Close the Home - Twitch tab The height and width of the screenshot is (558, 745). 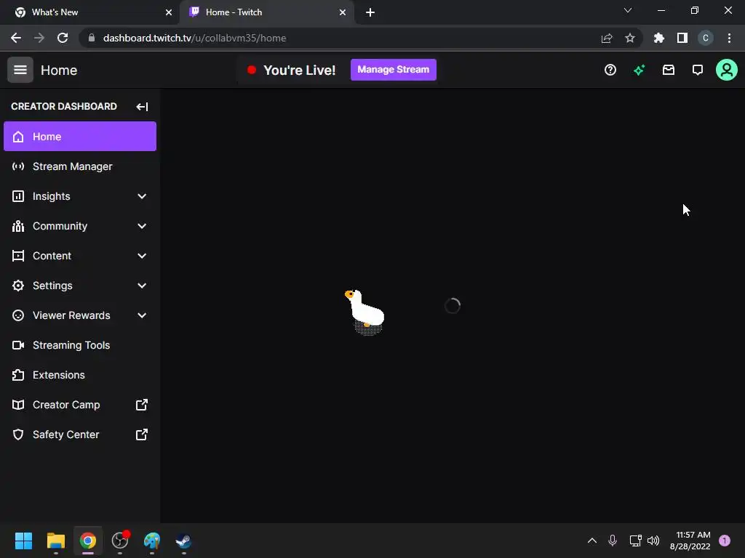coord(343,12)
